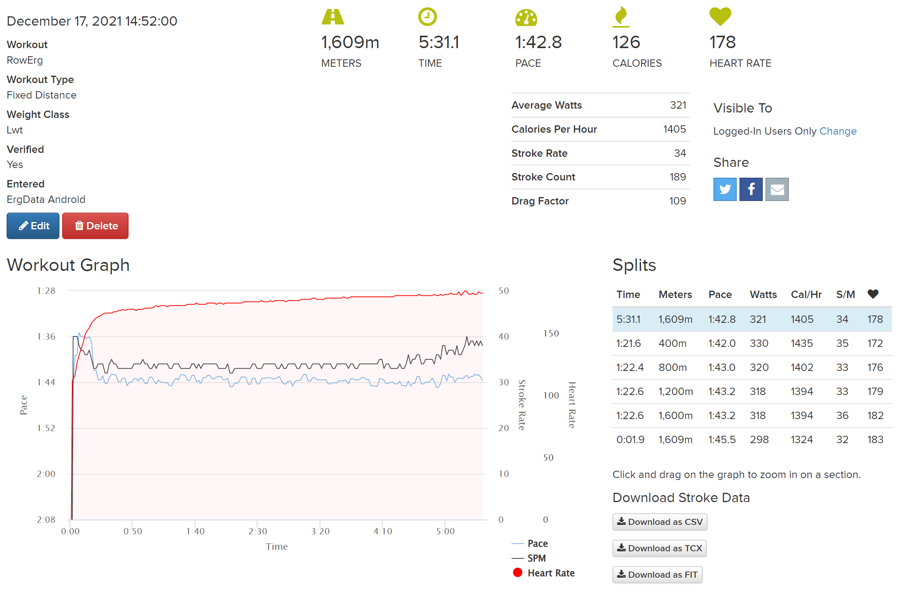Click the 2:30 time mark on graph axis
This screenshot has height=603, width=922.
tap(257, 531)
